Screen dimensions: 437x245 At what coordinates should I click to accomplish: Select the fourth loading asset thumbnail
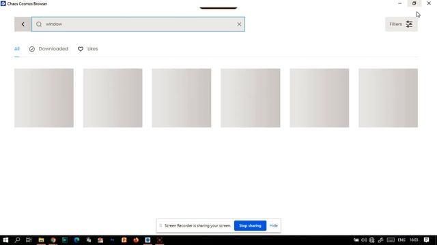[251, 98]
